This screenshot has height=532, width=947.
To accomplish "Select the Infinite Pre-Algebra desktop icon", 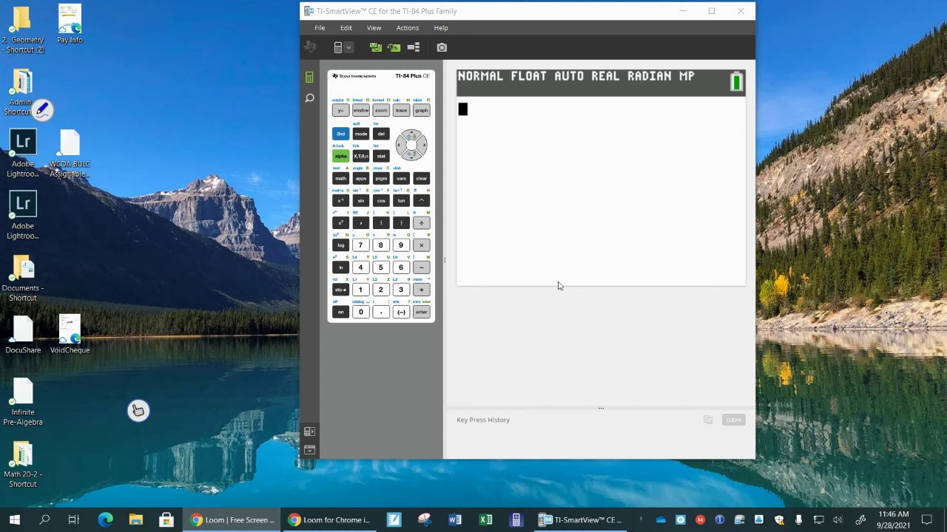I will pos(23,402).
